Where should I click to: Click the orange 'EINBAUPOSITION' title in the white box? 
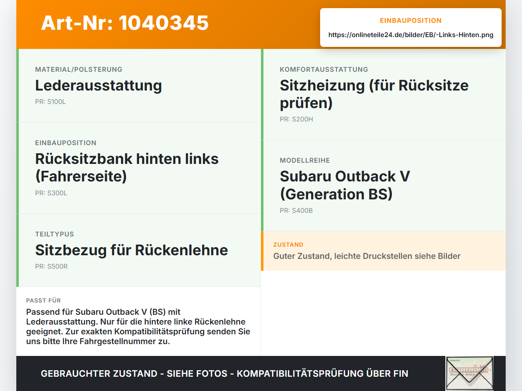pyautogui.click(x=411, y=20)
